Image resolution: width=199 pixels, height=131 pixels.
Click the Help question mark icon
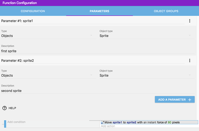5,108
